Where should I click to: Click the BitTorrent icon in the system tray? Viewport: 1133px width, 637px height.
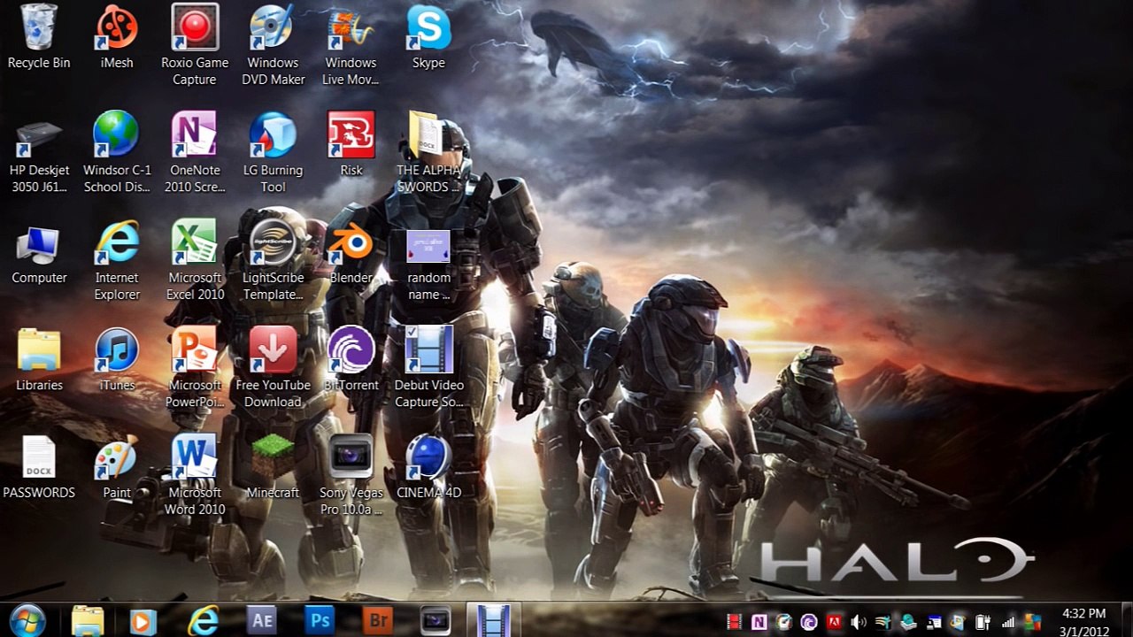pos(808,622)
